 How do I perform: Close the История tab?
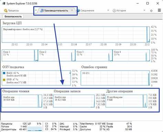[144, 10]
